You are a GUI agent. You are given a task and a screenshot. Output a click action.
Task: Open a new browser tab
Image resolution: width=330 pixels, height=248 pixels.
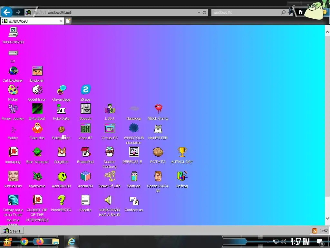coord(68,21)
